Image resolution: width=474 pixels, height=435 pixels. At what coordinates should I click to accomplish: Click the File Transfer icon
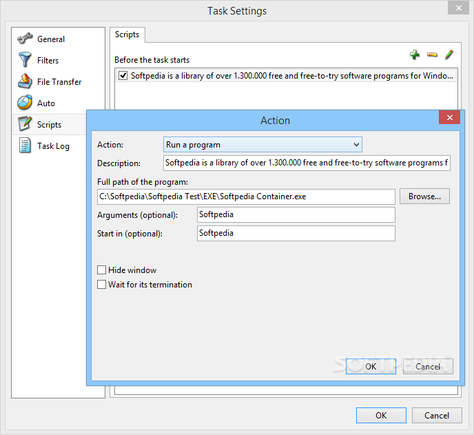pos(25,81)
